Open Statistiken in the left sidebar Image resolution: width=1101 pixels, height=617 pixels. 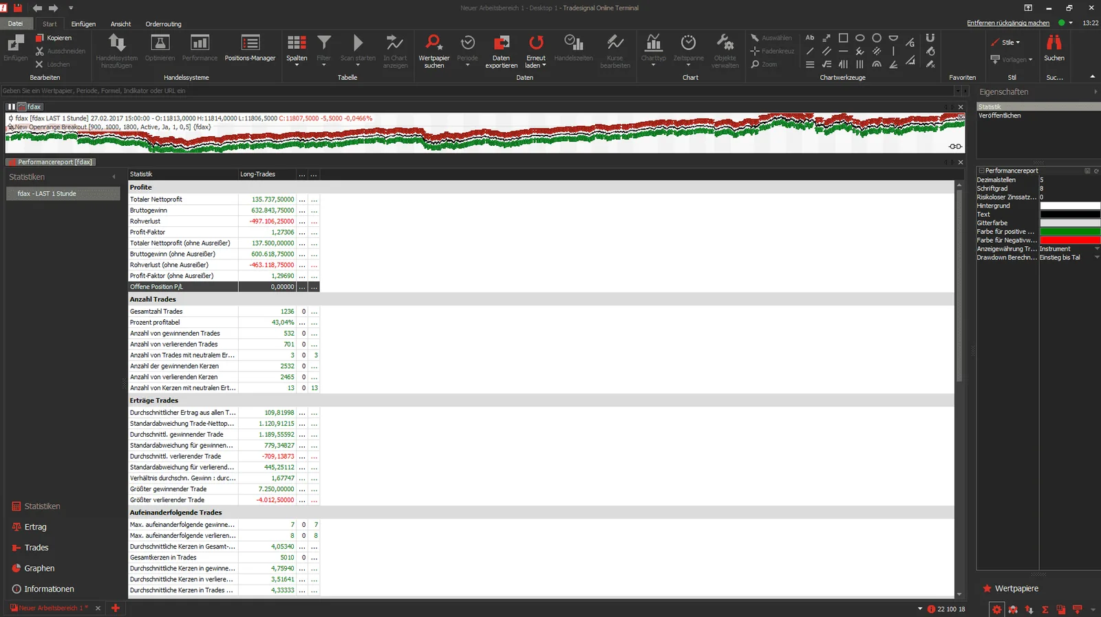click(36, 506)
